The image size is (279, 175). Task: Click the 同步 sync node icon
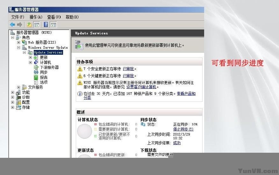point(36,72)
